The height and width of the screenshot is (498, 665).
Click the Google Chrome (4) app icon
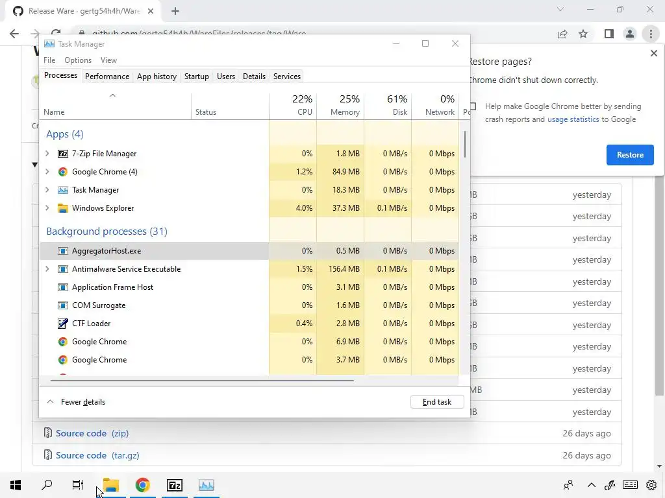63,172
